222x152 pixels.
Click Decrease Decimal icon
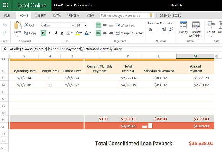tap(171, 29)
